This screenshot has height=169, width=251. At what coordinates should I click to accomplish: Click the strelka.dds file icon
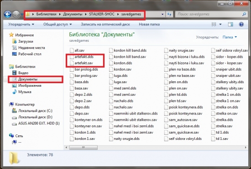click(x=213, y=120)
